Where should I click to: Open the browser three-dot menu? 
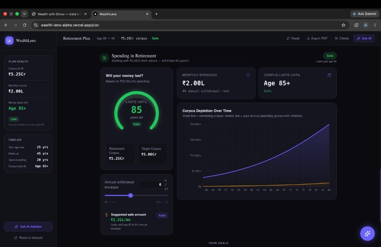coord(375,25)
